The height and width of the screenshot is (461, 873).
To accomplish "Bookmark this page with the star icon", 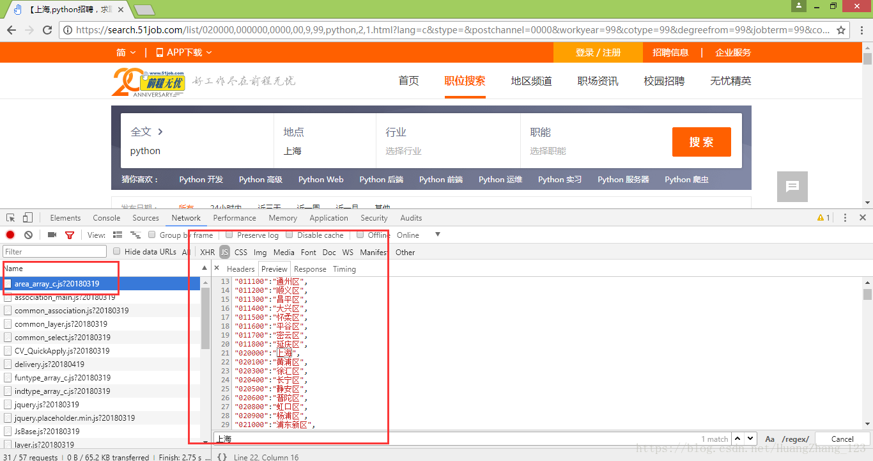I will click(841, 30).
